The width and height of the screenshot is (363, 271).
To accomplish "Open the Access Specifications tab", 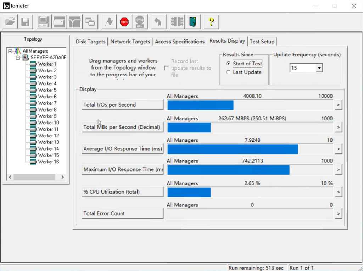I will (x=180, y=42).
